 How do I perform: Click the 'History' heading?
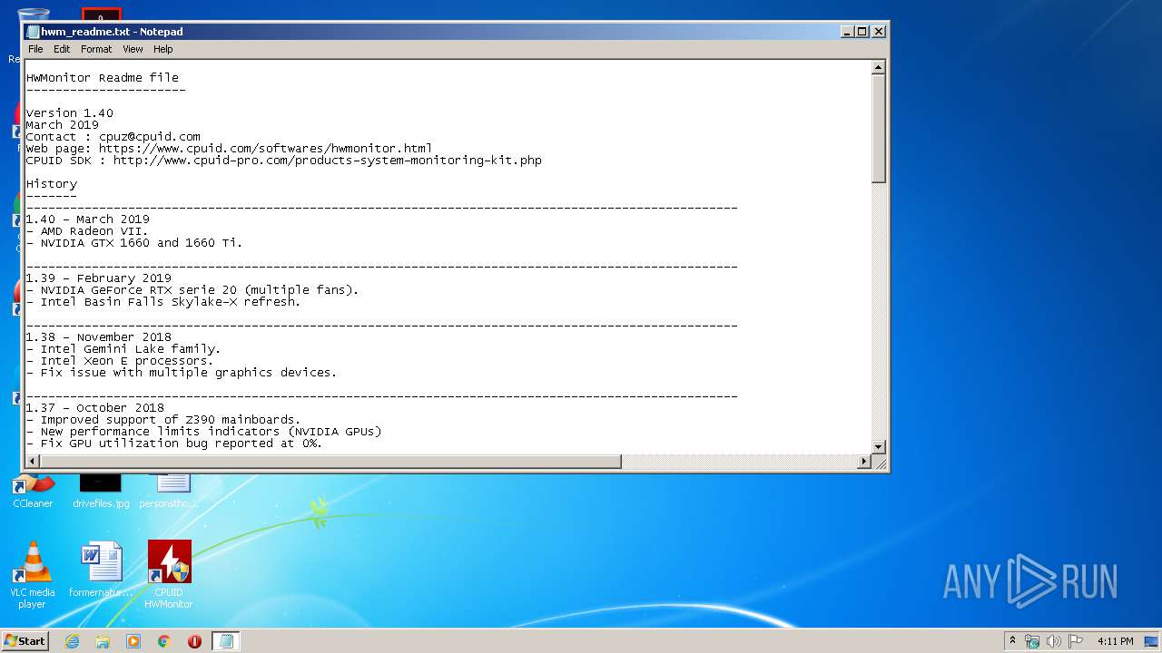pos(52,184)
